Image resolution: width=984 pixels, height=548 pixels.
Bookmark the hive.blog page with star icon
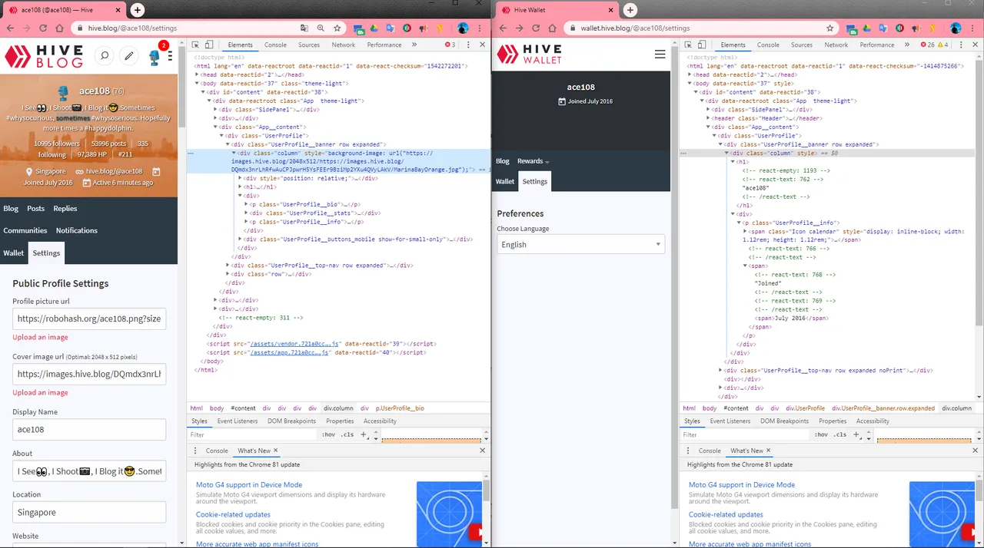click(337, 28)
